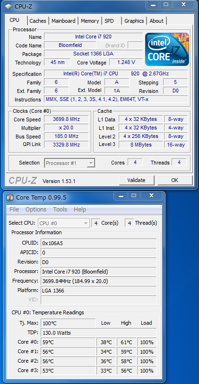199x384 pixels.
Task: Open the Help menu in Core Temp
Action: point(80,210)
